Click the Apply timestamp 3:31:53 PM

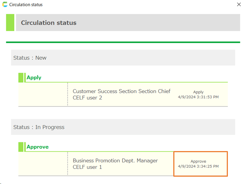pyautogui.click(x=198, y=97)
